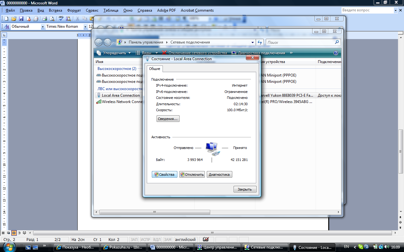
Task: Switch to Web Layout view icon
Action: [9, 233]
